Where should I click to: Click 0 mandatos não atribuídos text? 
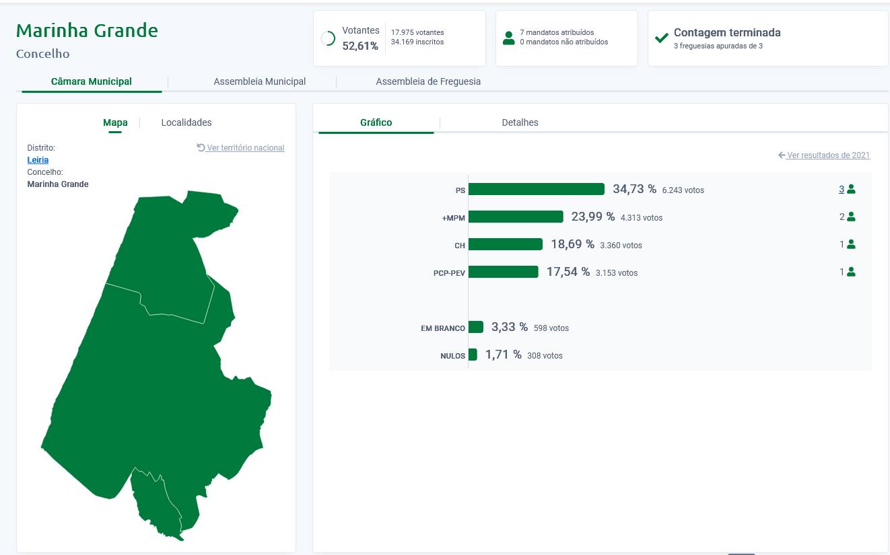click(564, 42)
